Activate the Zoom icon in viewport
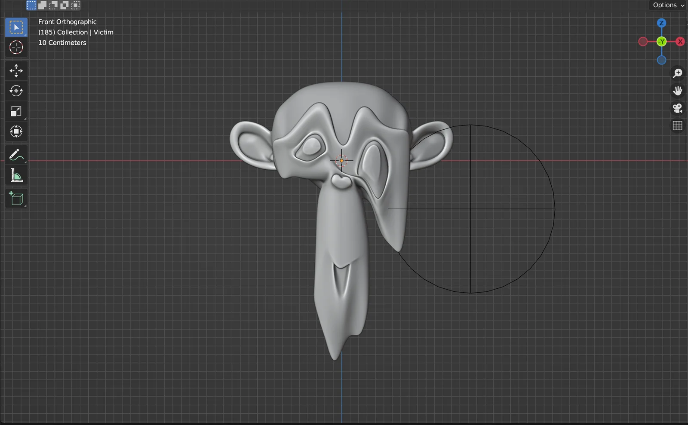688x425 pixels. tap(677, 73)
